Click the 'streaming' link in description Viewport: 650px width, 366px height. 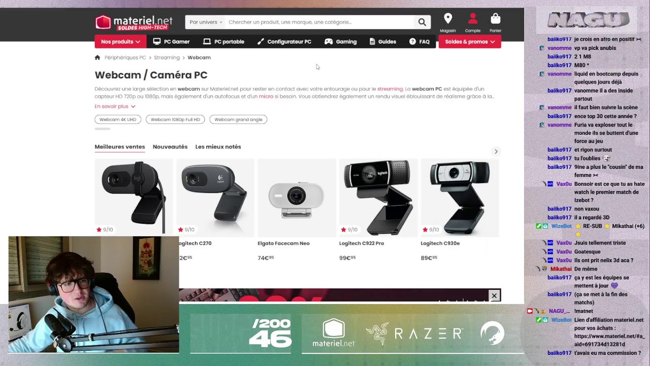tap(390, 89)
